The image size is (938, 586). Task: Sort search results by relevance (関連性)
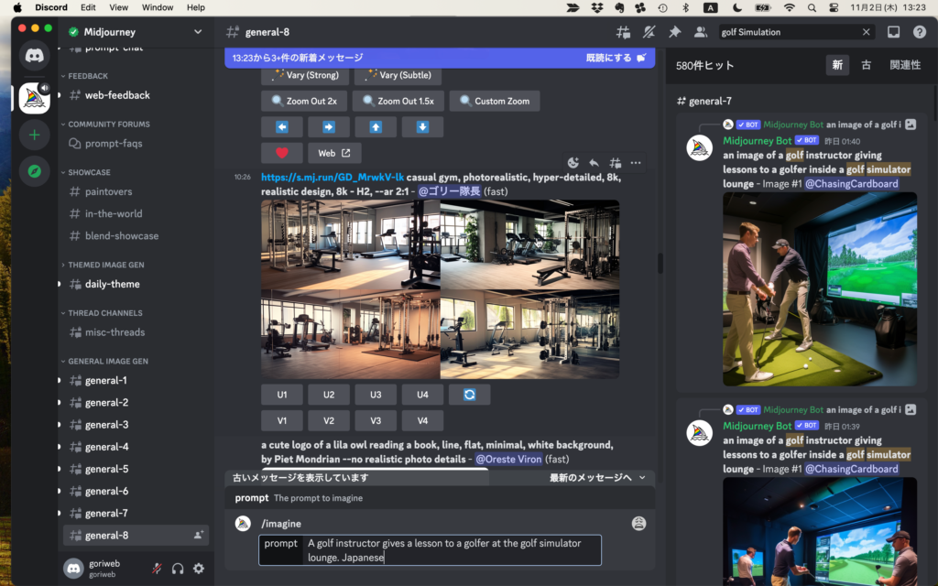click(x=904, y=65)
